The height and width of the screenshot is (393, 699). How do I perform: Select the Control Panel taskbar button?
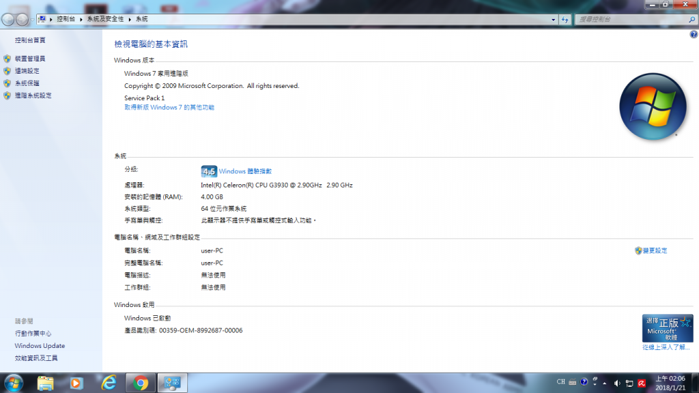coord(172,383)
